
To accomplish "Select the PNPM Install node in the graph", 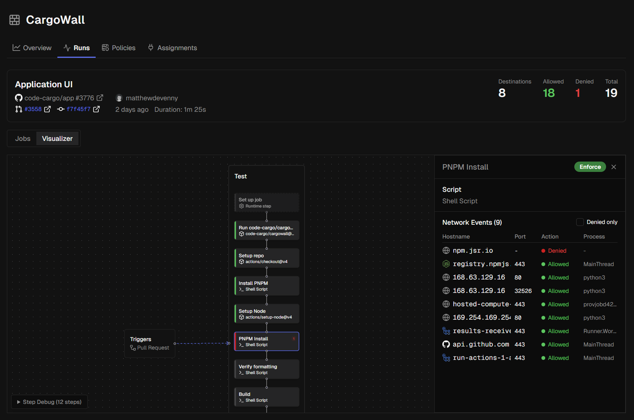I will point(266,341).
